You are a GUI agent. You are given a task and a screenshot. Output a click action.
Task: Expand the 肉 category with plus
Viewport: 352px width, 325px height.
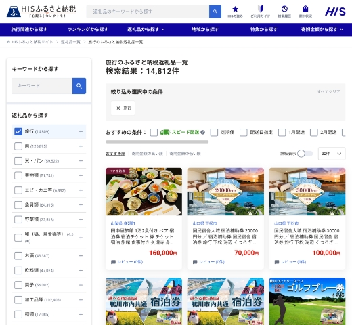pos(81,146)
